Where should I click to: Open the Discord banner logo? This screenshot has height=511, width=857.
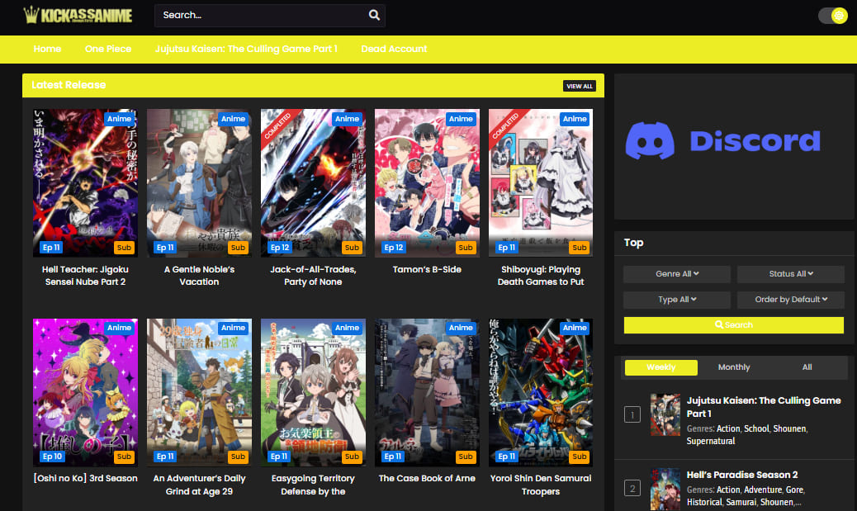[x=722, y=141]
